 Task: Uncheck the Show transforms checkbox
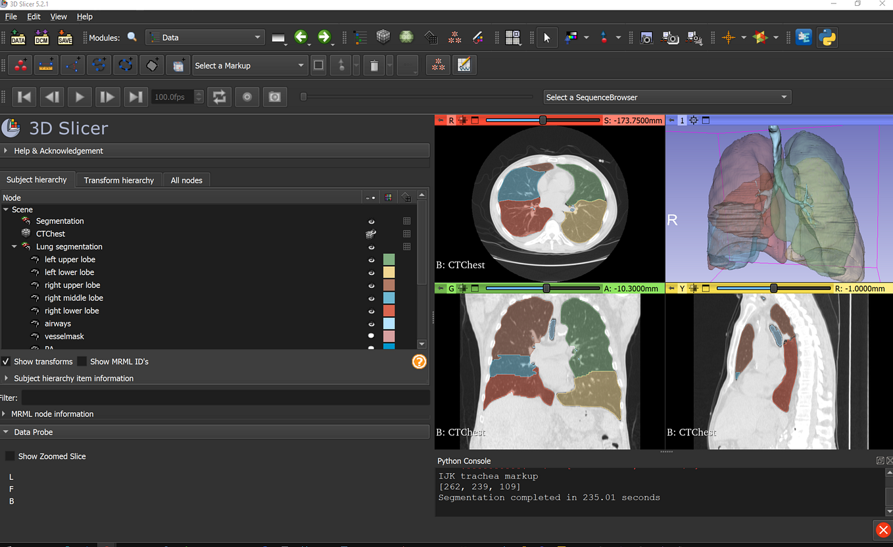click(5, 361)
